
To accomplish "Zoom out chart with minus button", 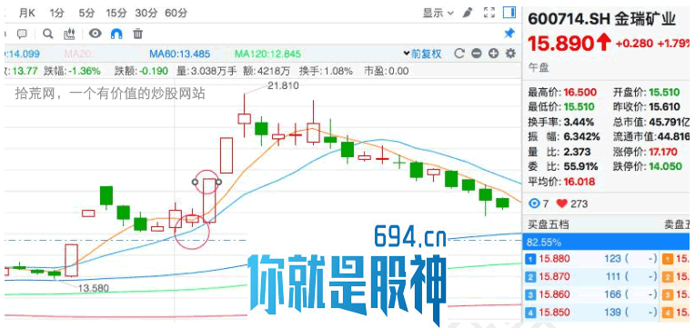I will 477,54.
